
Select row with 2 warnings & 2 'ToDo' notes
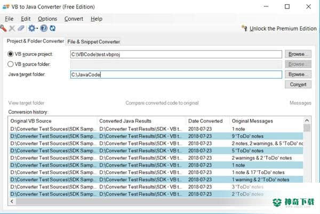pyautogui.click(x=156, y=158)
